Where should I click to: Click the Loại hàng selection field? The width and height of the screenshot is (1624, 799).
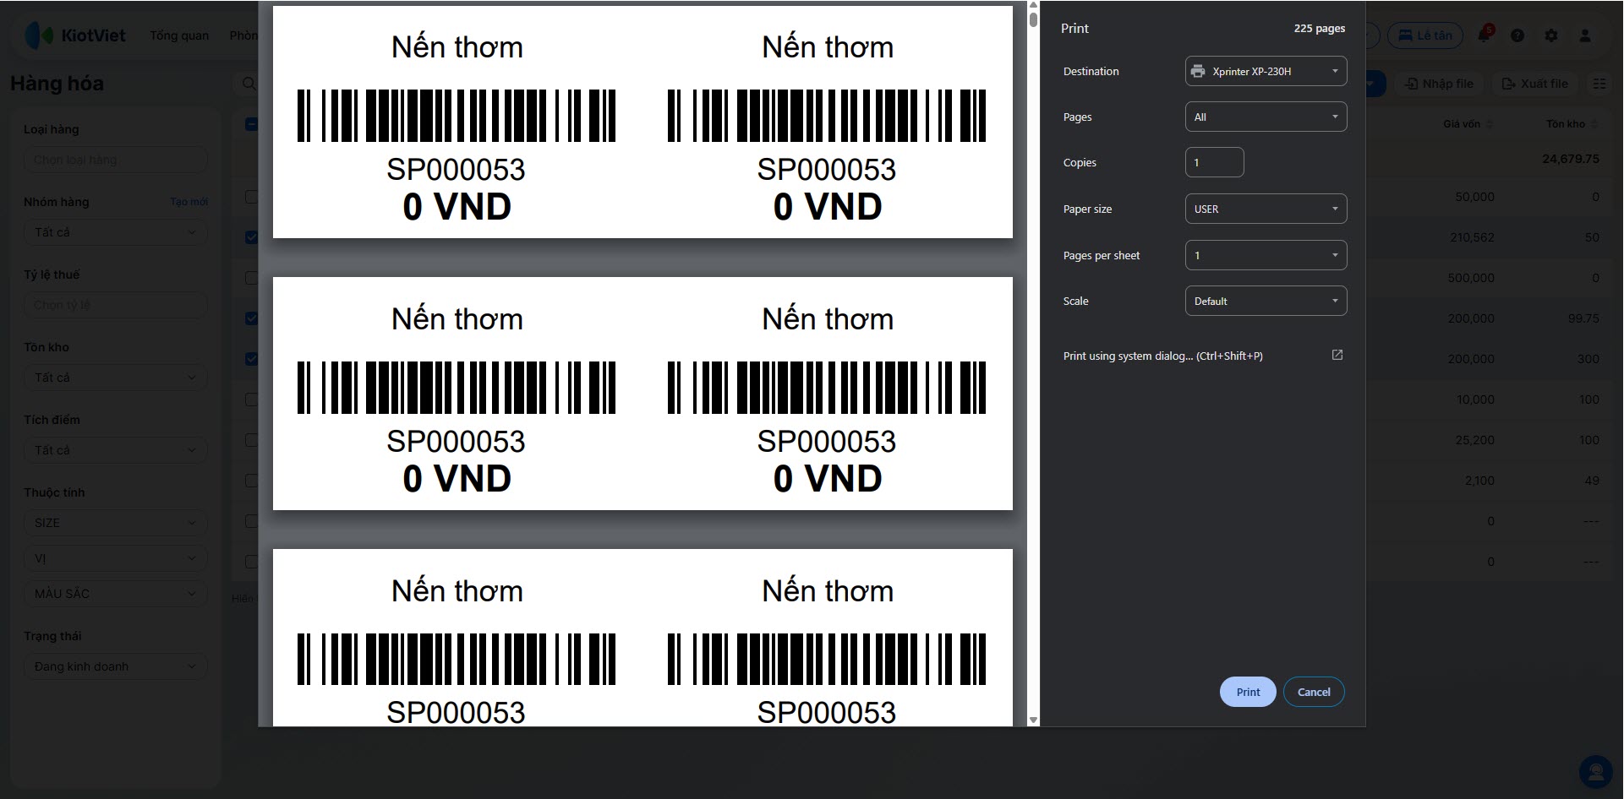pyautogui.click(x=116, y=160)
